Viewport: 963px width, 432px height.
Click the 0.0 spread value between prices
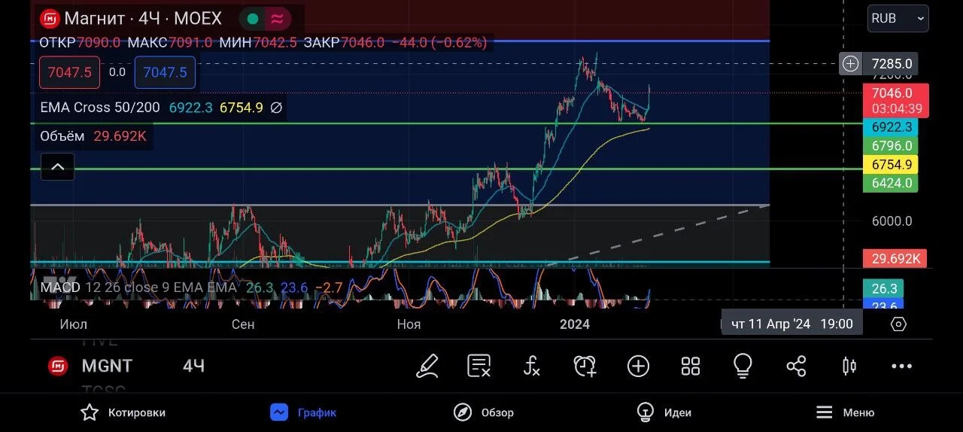117,72
